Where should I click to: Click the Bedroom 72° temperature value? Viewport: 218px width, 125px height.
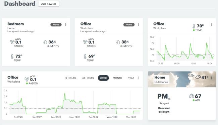(19, 56)
